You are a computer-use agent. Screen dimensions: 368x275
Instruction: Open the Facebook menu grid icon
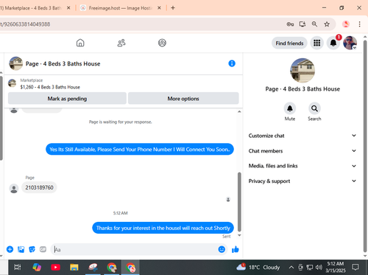pyautogui.click(x=316, y=43)
